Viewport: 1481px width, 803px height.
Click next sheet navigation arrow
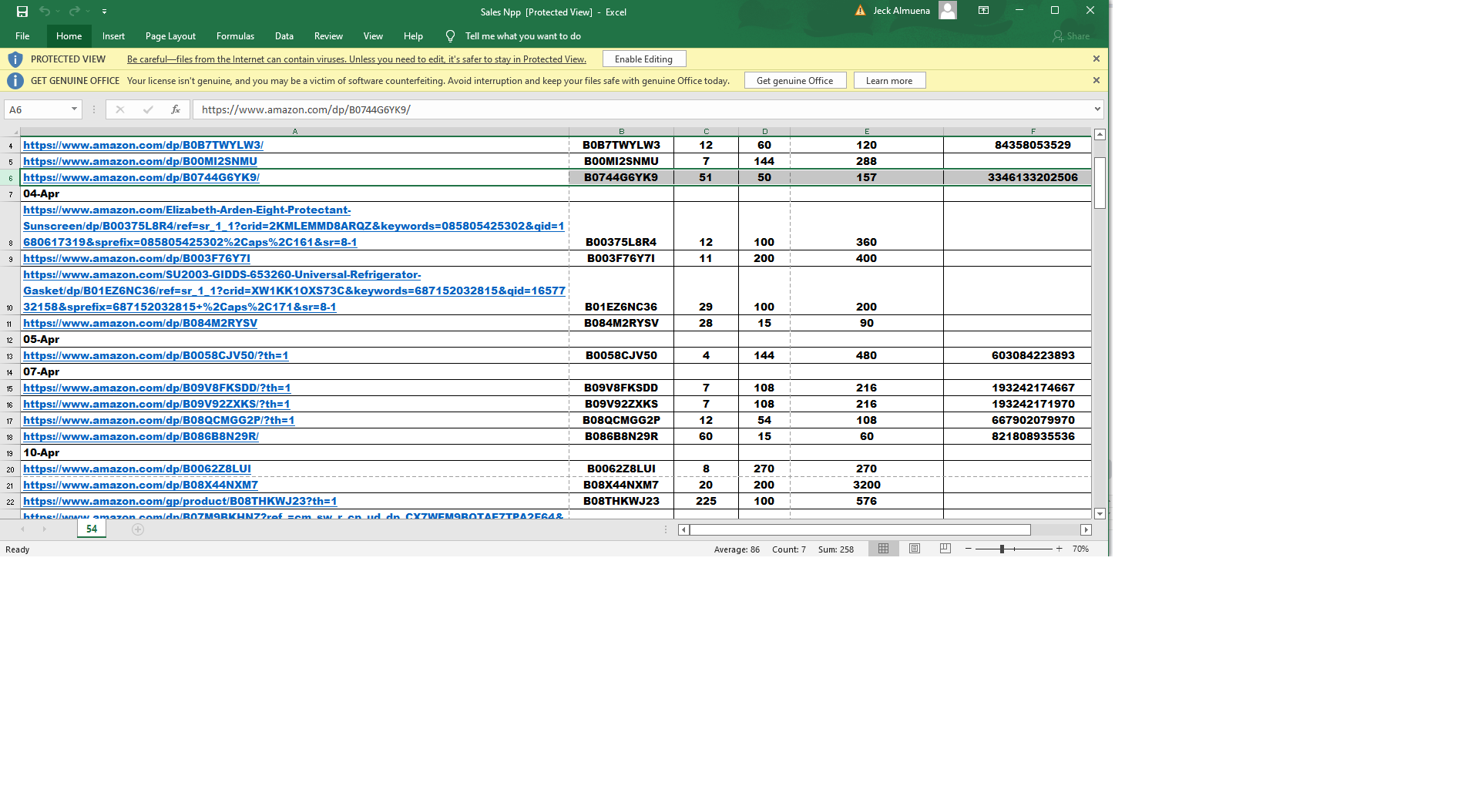45,529
